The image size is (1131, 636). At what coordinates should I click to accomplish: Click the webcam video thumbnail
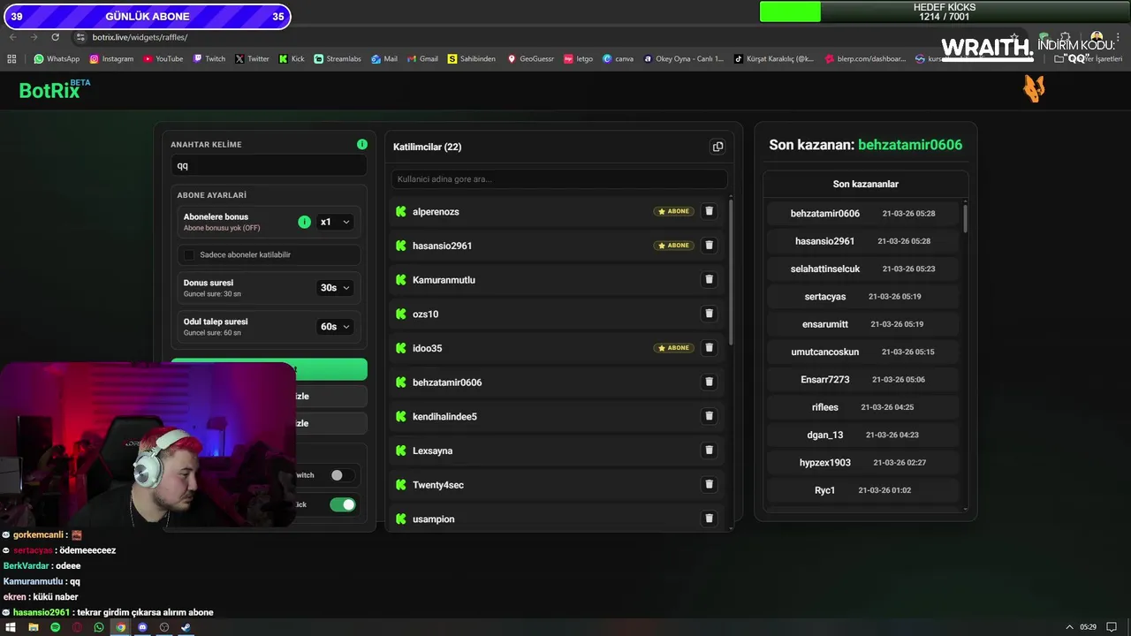(148, 444)
